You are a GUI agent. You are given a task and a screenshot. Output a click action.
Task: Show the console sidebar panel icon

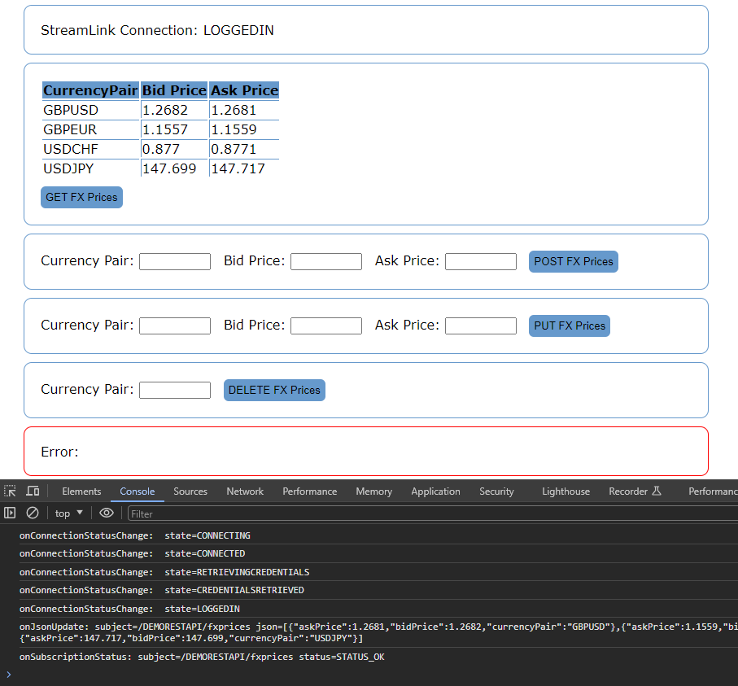click(x=10, y=513)
